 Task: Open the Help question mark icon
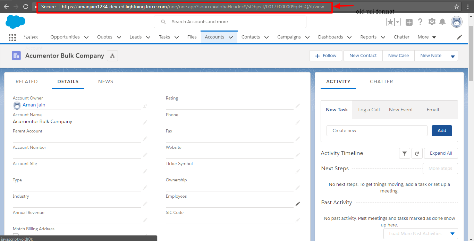tap(420, 22)
